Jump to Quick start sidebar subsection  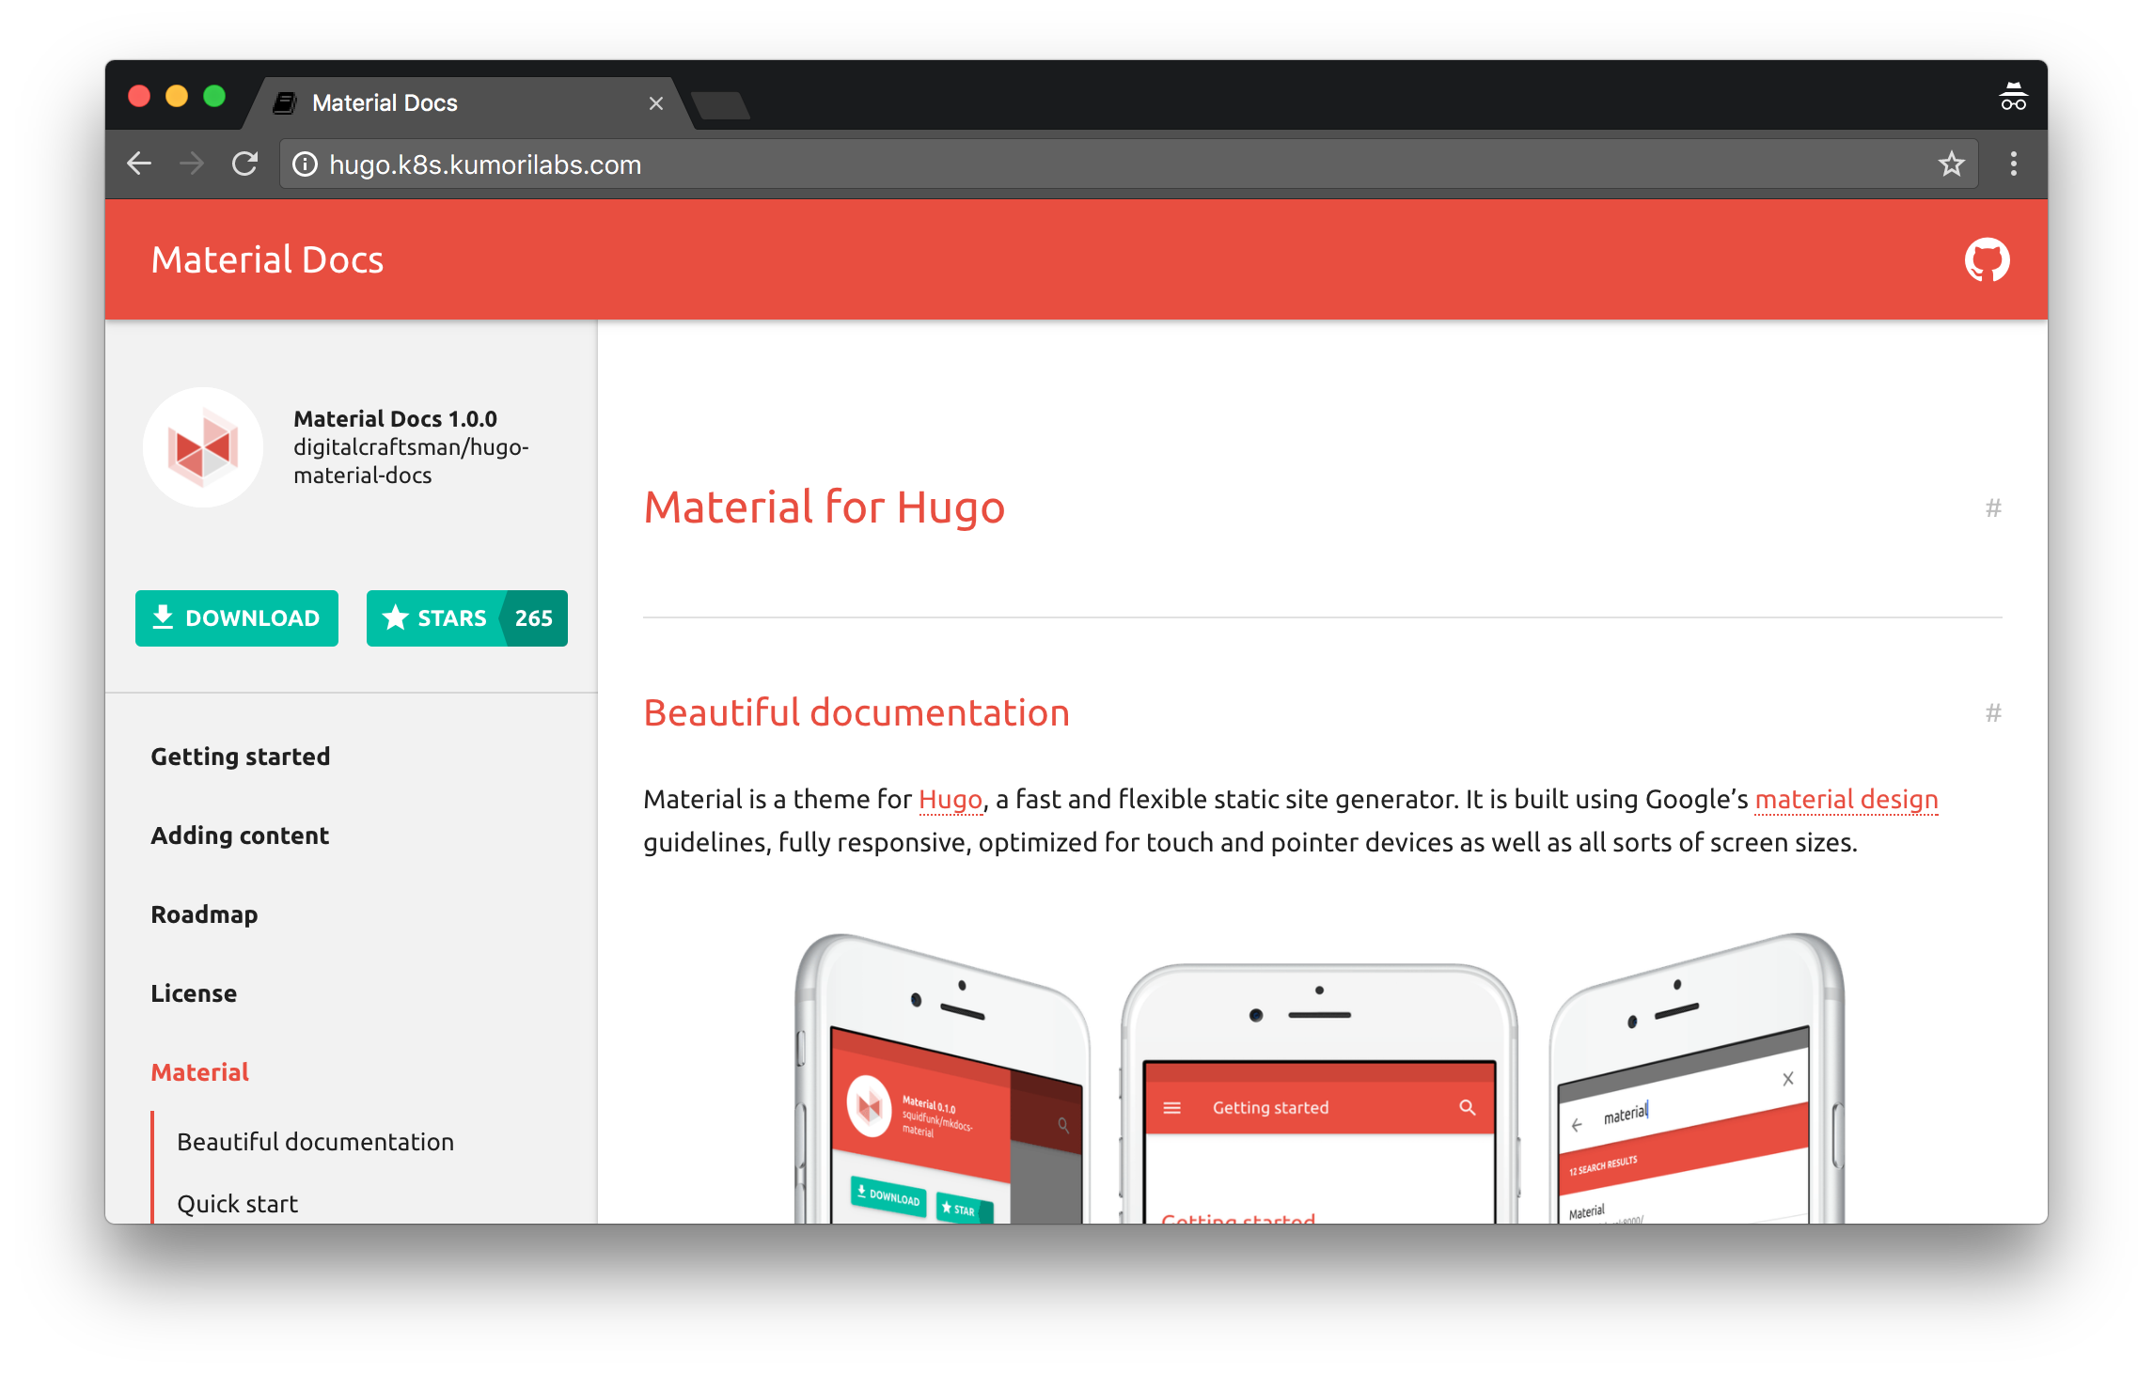(237, 1204)
